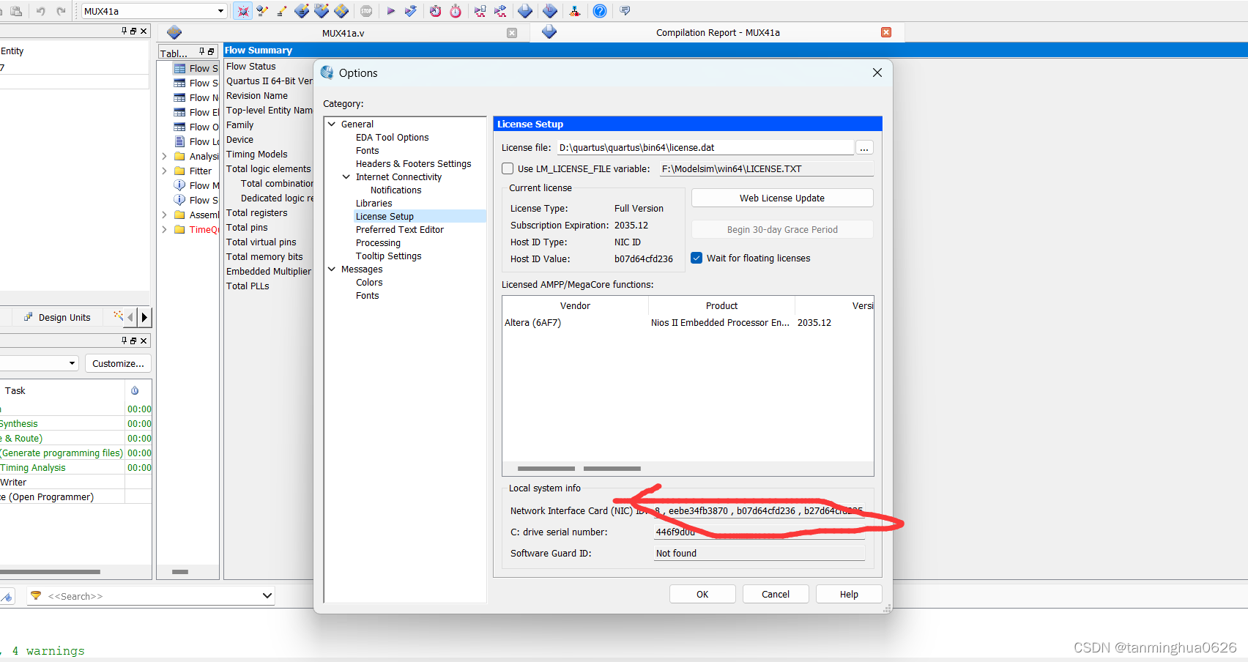Click the Vendor column header in the licensed functions table
The width and height of the screenshot is (1248, 662).
(x=575, y=305)
